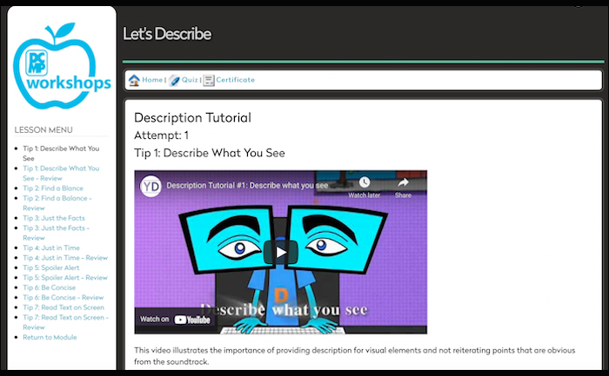Viewport: 609px width, 376px height.
Task: Click the LESSON MENU heading
Action: tap(43, 130)
